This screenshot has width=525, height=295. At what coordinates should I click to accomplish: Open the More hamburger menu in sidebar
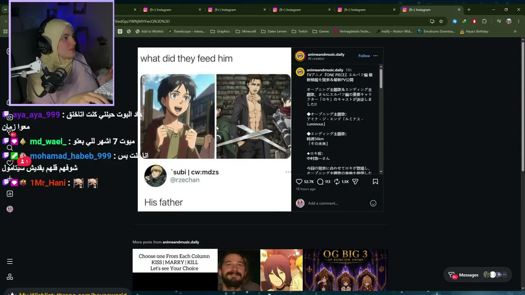(x=10, y=261)
